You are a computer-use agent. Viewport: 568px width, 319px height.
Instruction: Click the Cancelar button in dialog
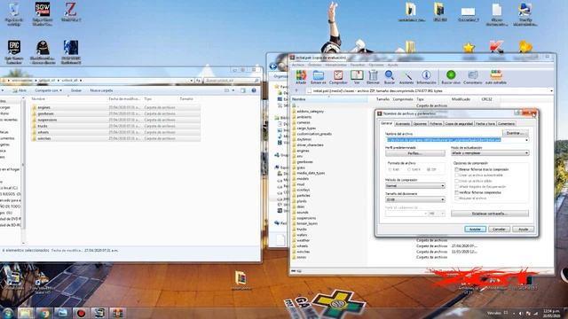point(499,230)
